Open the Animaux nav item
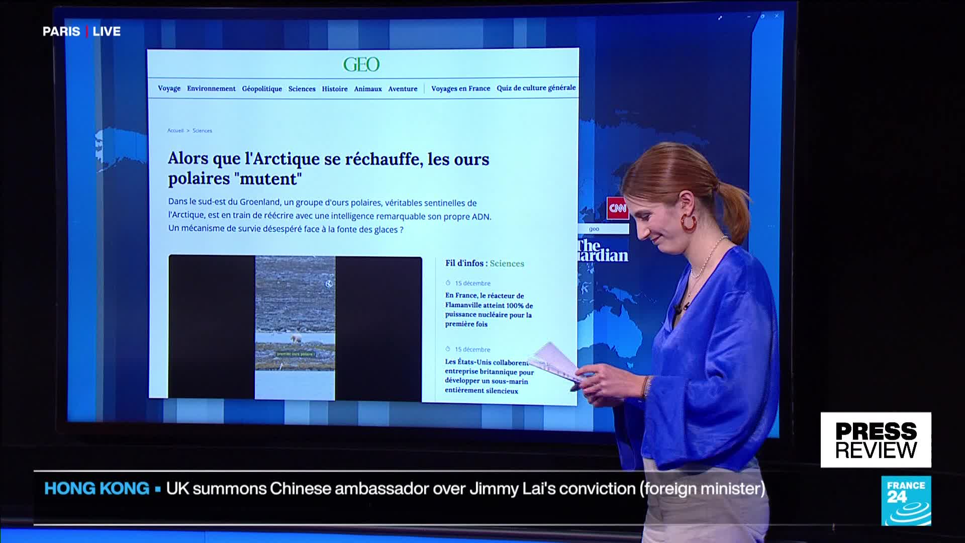The height and width of the screenshot is (543, 965). [368, 89]
